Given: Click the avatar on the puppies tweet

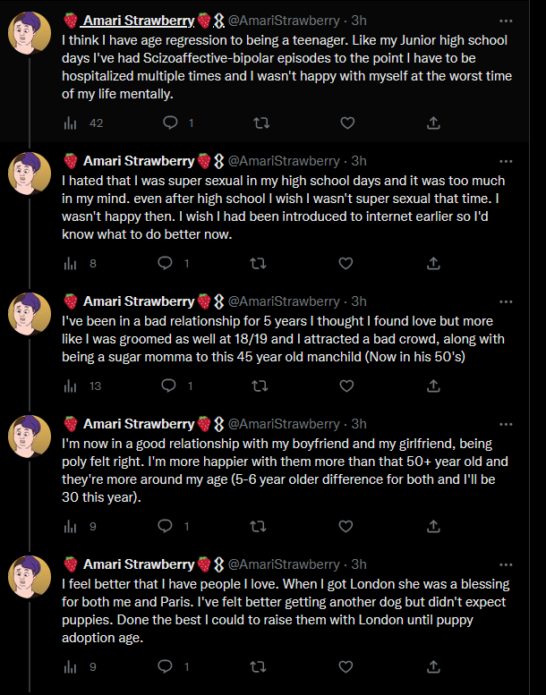Looking at the screenshot, I should pos(29,578).
